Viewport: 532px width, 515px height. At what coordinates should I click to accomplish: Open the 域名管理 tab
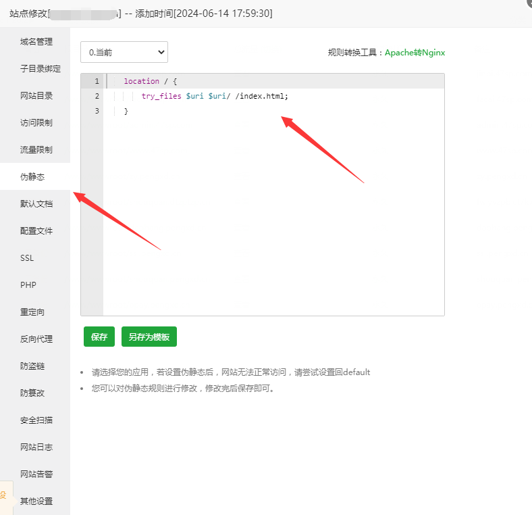point(36,42)
